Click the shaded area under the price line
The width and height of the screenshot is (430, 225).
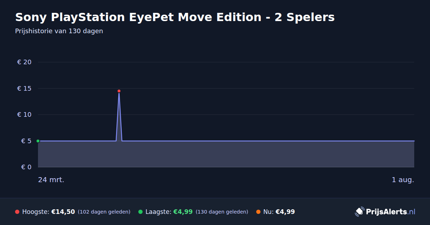click(226, 154)
